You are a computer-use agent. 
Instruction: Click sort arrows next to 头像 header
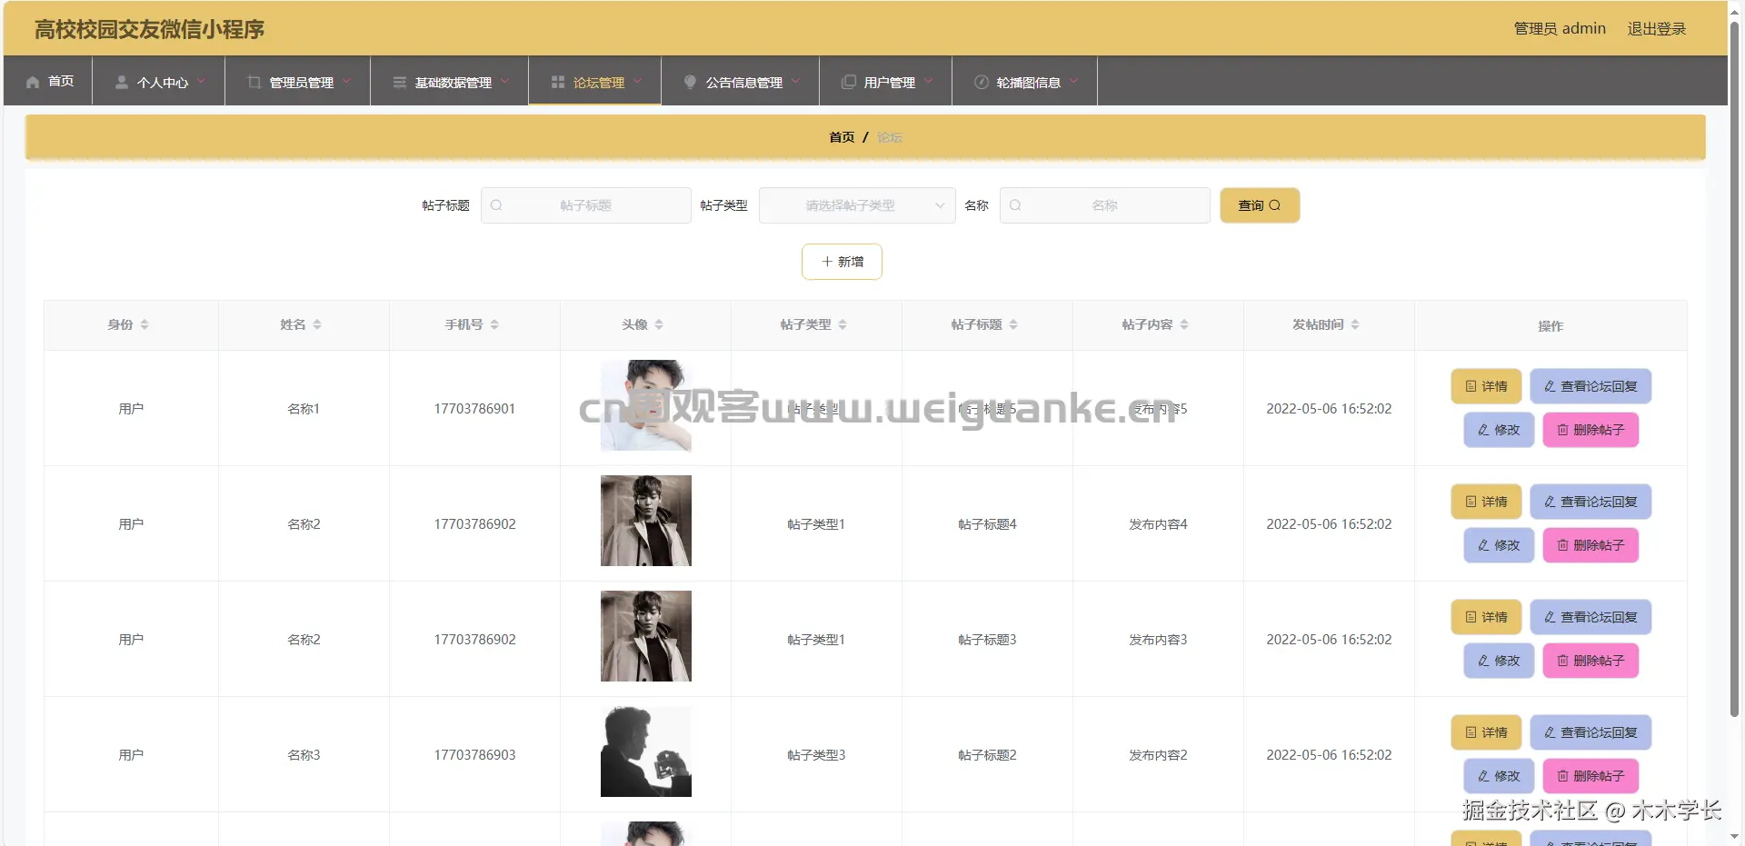(659, 324)
